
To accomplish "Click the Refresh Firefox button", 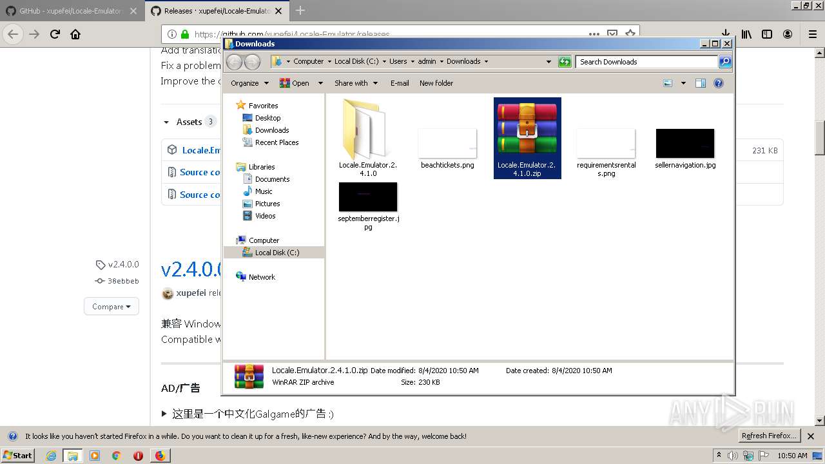I will [770, 436].
